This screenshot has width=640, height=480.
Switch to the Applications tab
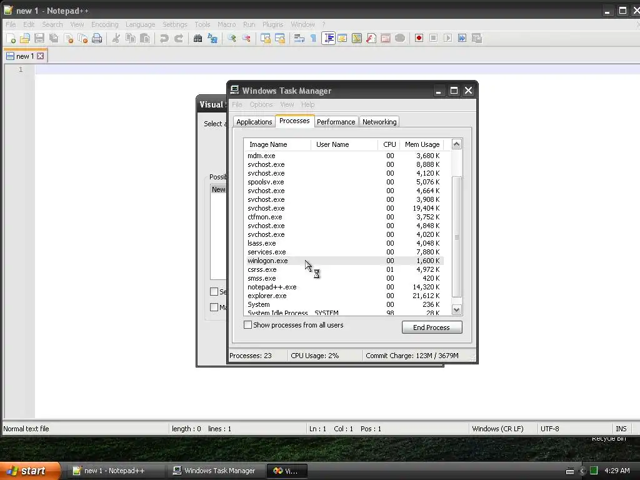click(254, 122)
